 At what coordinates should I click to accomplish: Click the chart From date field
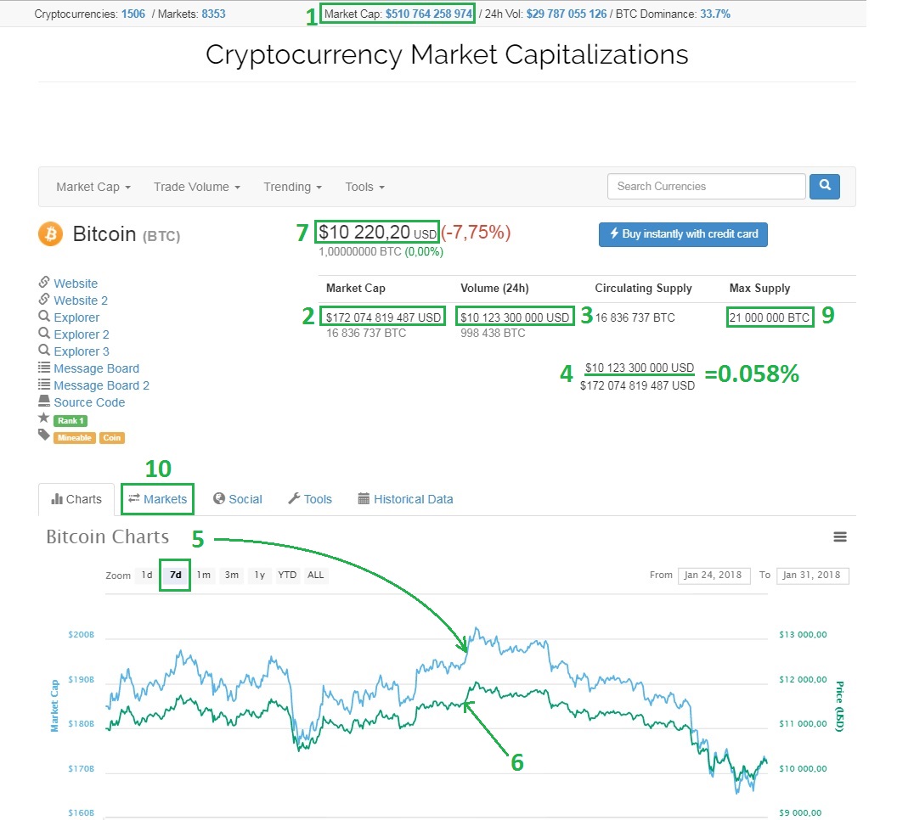714,575
